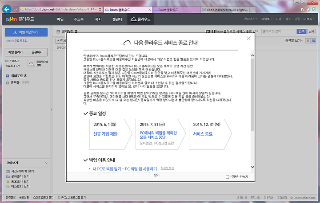Open 히스토리 보기 in sidebar
This screenshot has width=320, height=203.
[x=18, y=187]
